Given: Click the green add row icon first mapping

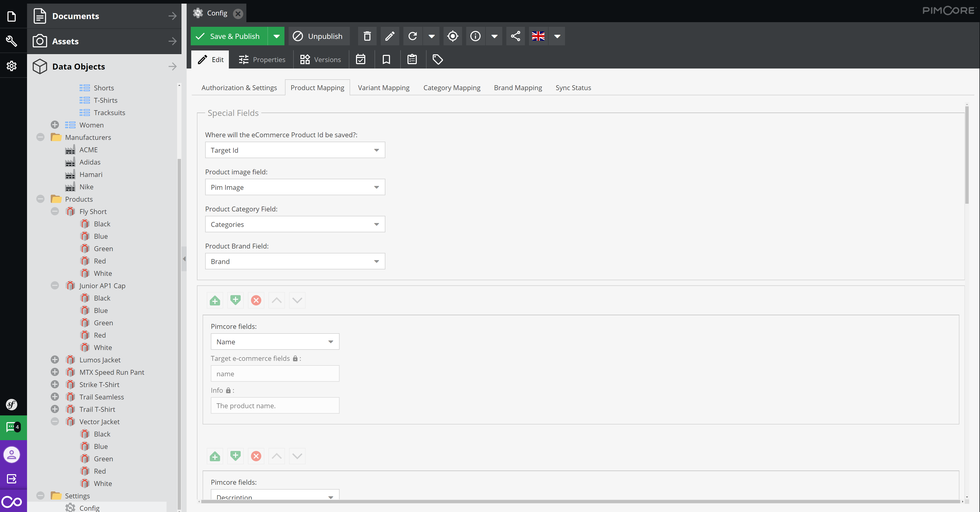Looking at the screenshot, I should coord(214,300).
